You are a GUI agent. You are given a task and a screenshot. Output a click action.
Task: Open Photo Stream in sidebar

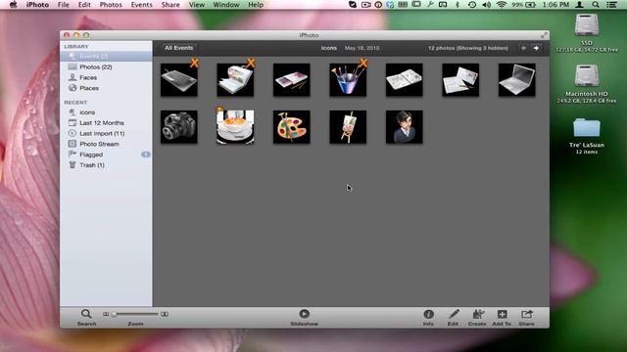pos(106,144)
